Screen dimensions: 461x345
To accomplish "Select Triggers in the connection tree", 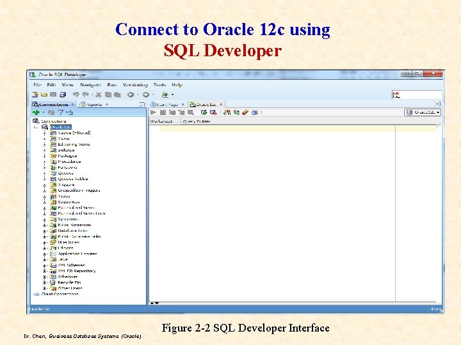I will click(x=66, y=185).
